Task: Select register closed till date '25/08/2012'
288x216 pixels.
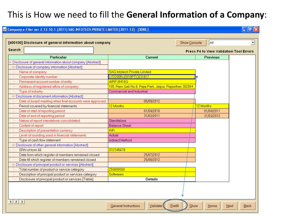Action: pos(152,160)
